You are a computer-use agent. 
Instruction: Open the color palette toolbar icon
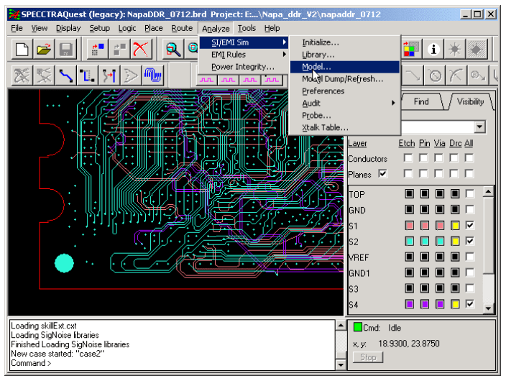coord(412,49)
